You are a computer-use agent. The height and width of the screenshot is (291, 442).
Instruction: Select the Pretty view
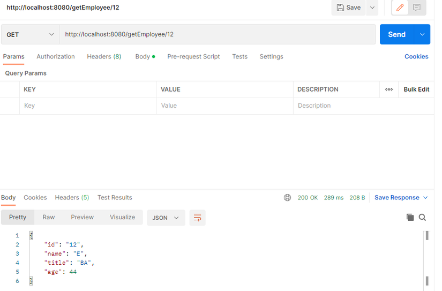click(18, 217)
